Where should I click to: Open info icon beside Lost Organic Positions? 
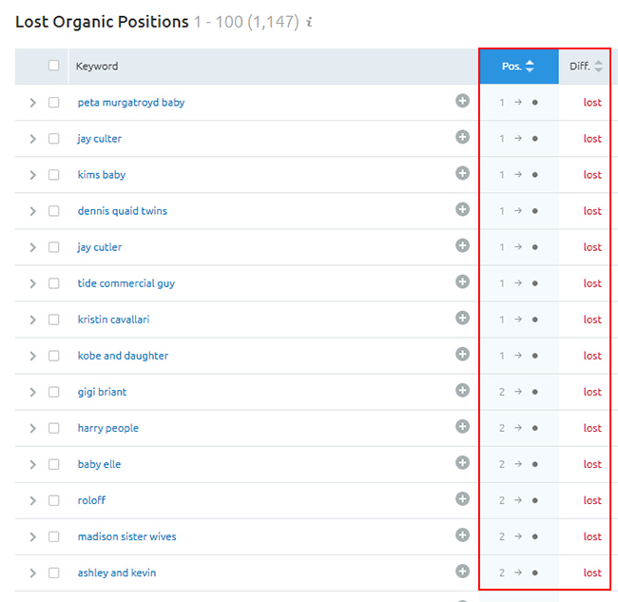point(309,22)
